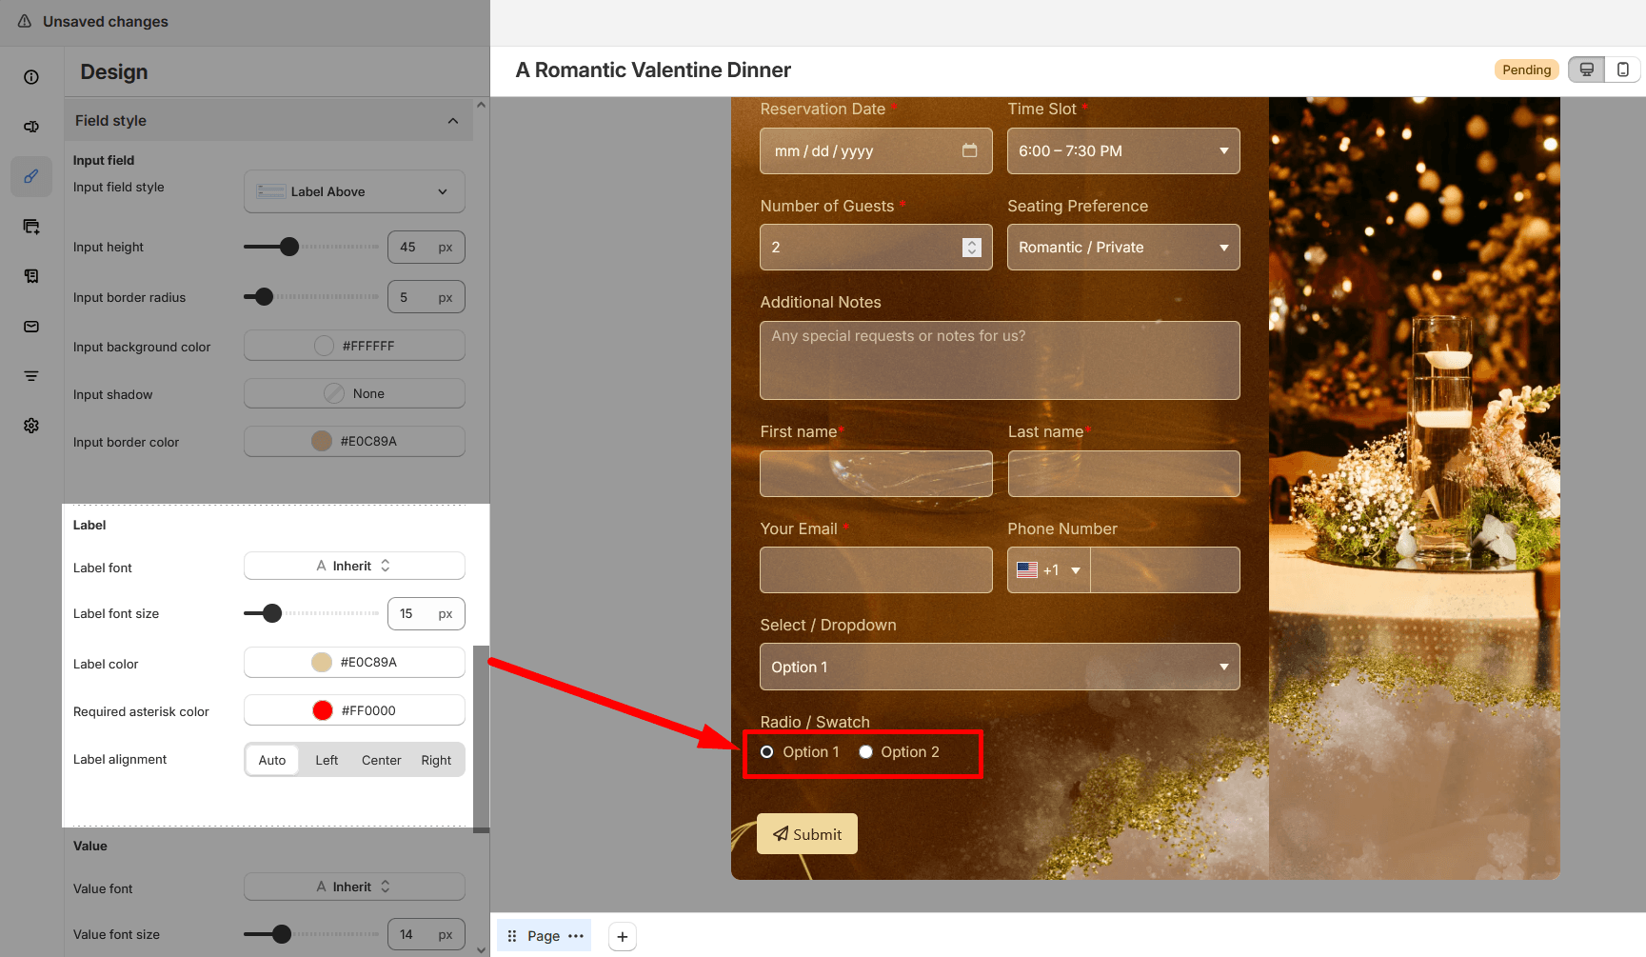
Task: Select the Page tab at bottom
Action: tap(544, 936)
